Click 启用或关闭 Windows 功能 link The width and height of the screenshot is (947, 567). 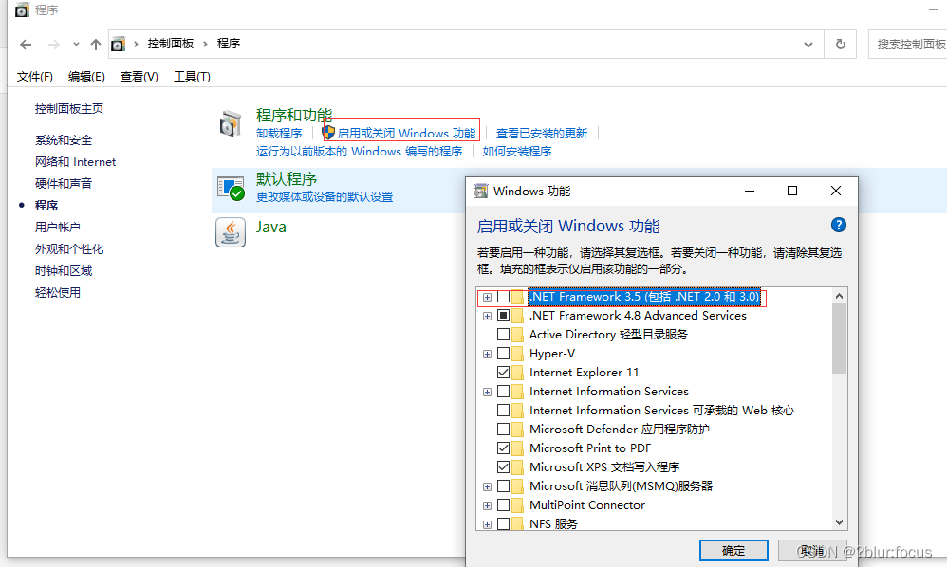(406, 134)
